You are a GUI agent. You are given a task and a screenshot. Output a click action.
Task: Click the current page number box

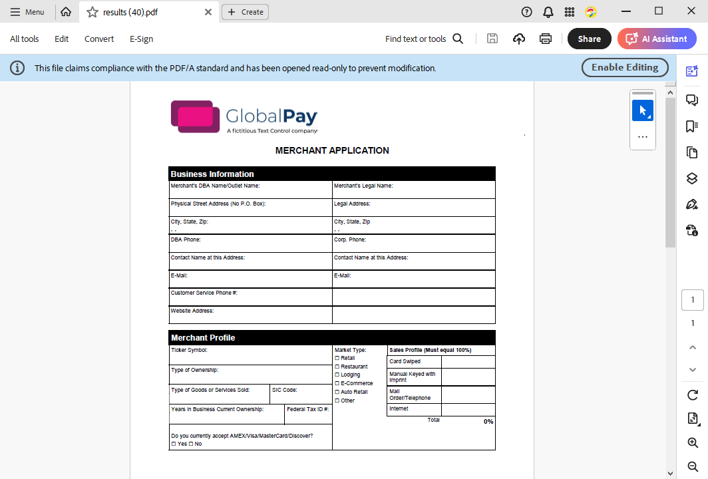click(x=693, y=300)
